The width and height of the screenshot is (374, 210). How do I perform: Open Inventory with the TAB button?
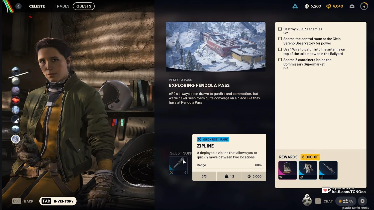(x=58, y=201)
